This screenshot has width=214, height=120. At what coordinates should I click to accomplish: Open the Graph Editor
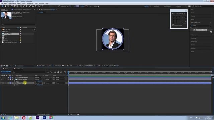click(65, 72)
